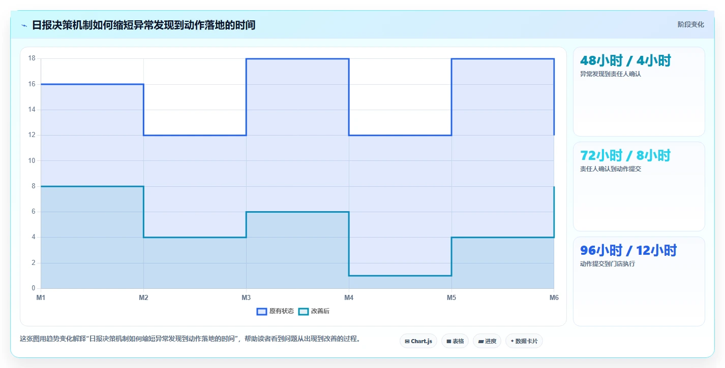Image resolution: width=725 pixels, height=368 pixels.
Task: Click the teal 改善后 legend swatch
Action: (303, 311)
